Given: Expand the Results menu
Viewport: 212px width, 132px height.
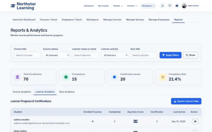Looking at the screenshot, I should (118, 6).
